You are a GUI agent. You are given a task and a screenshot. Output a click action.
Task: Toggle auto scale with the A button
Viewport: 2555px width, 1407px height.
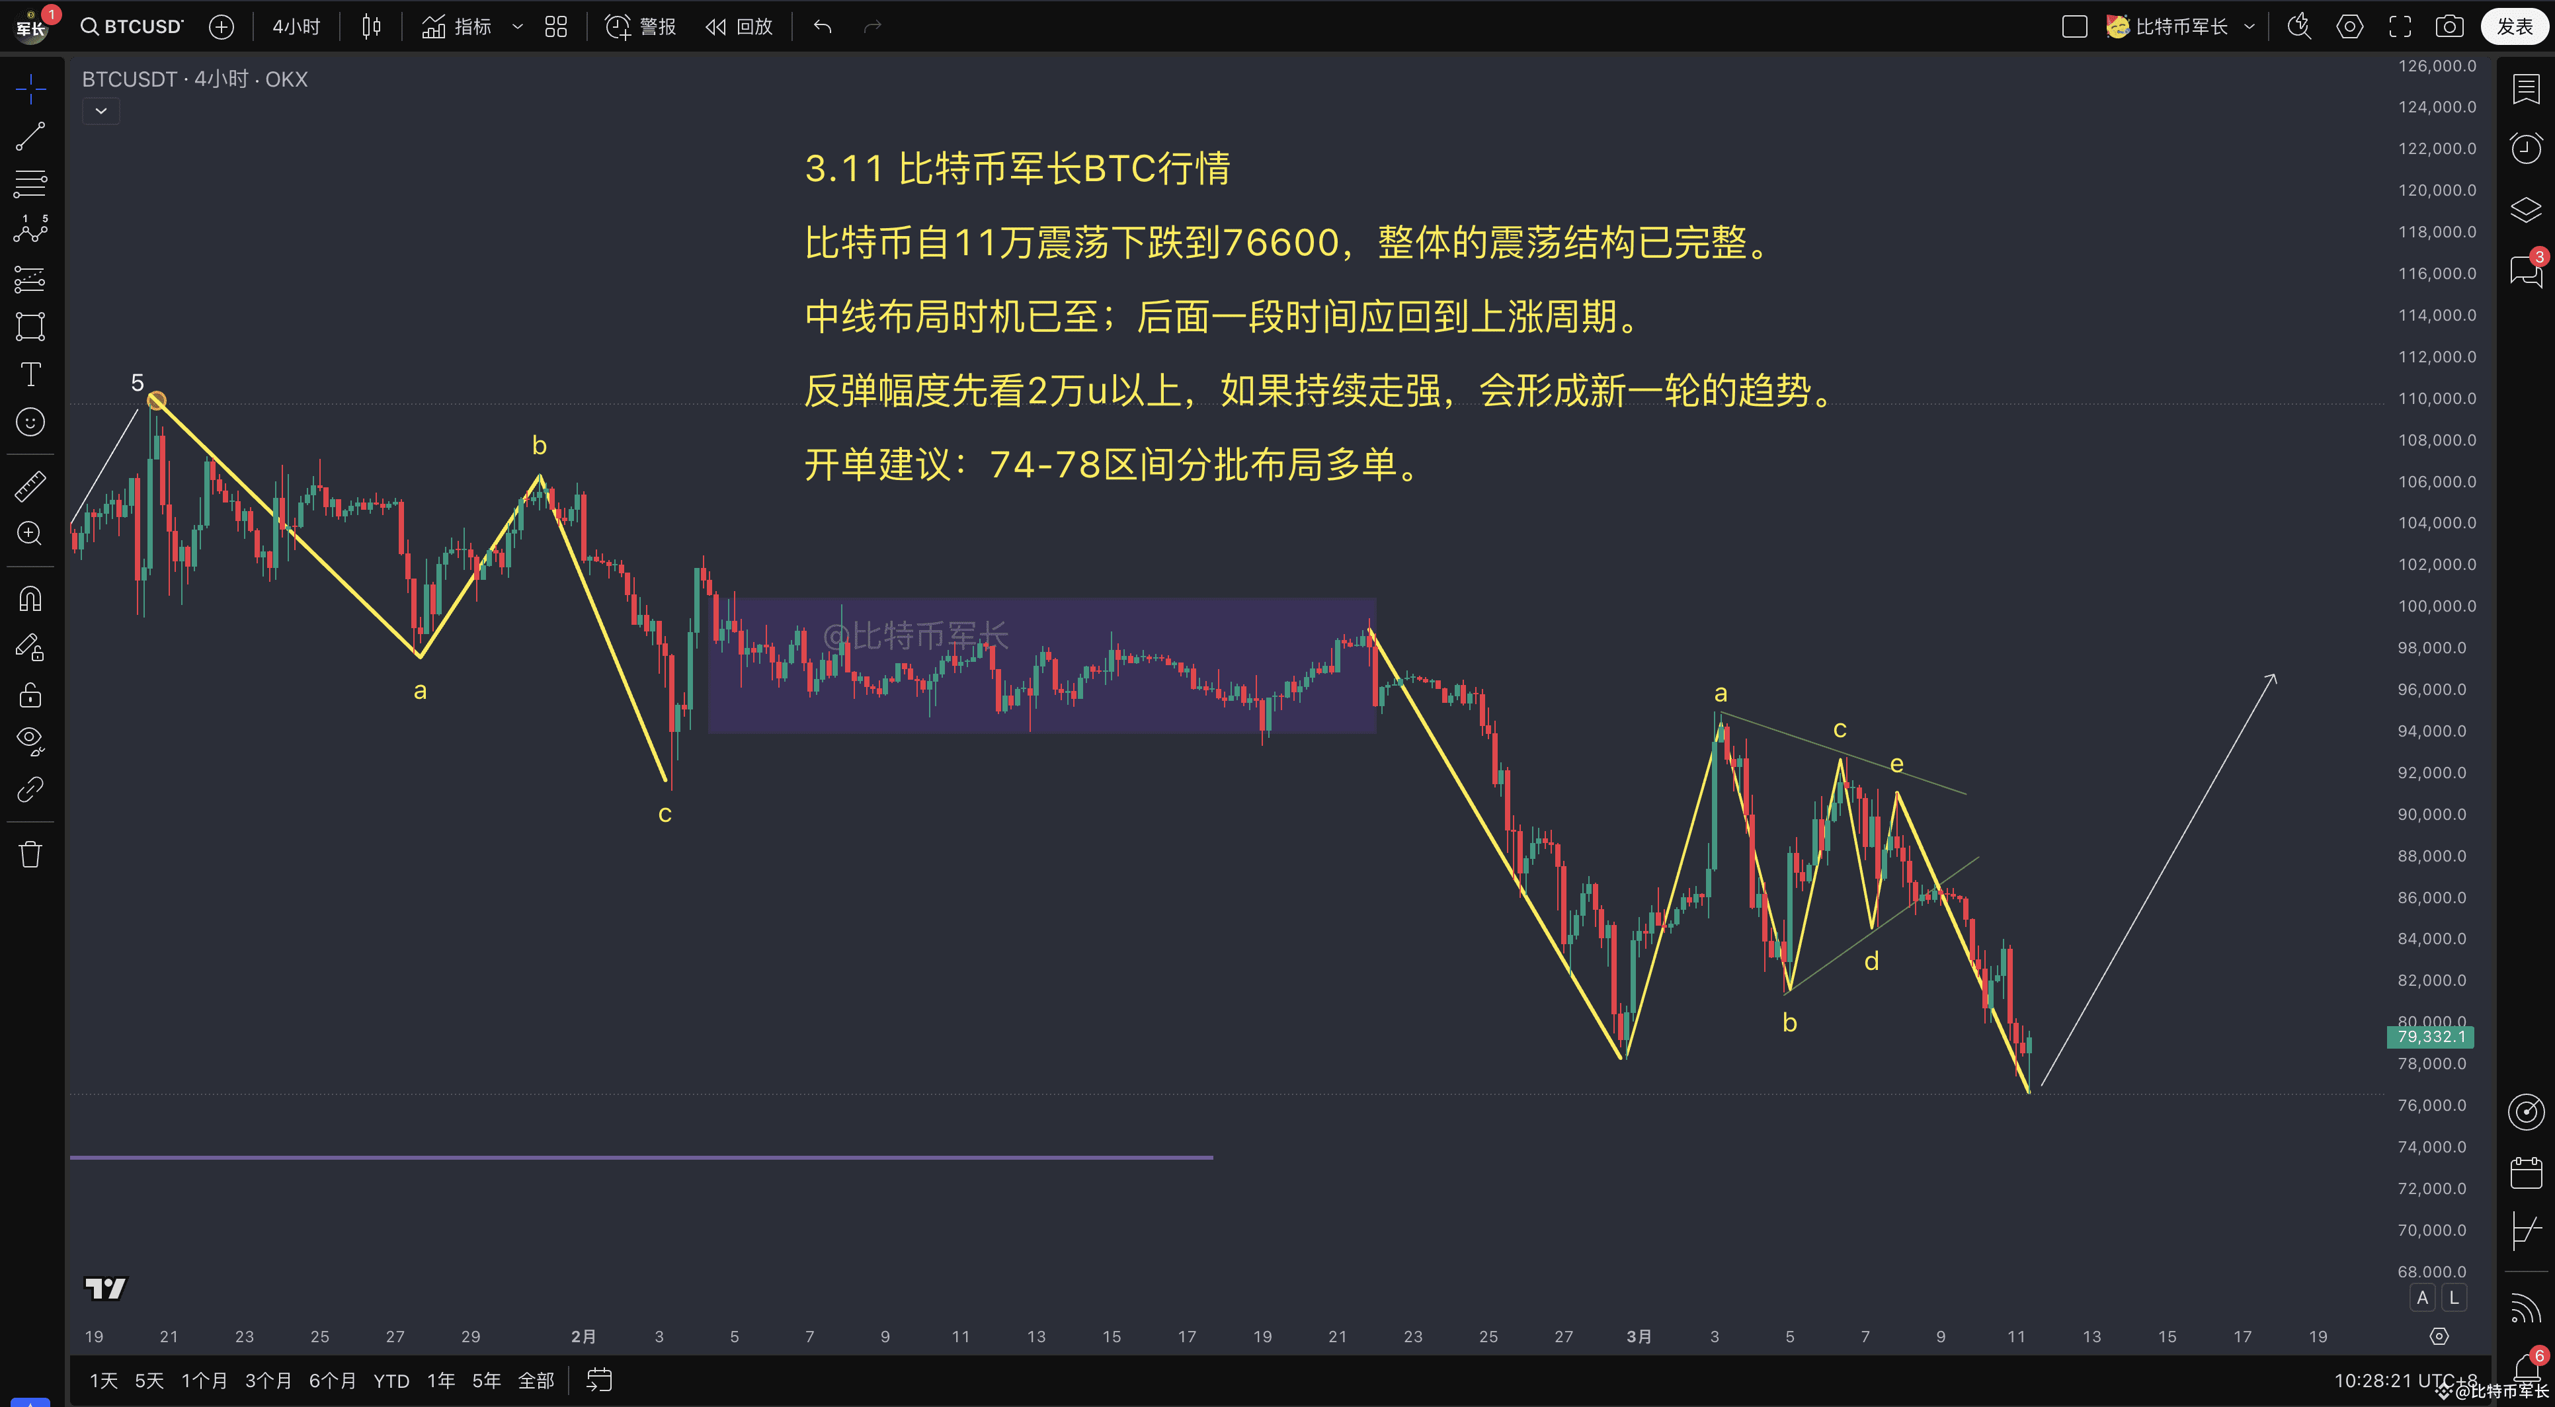point(2422,1297)
